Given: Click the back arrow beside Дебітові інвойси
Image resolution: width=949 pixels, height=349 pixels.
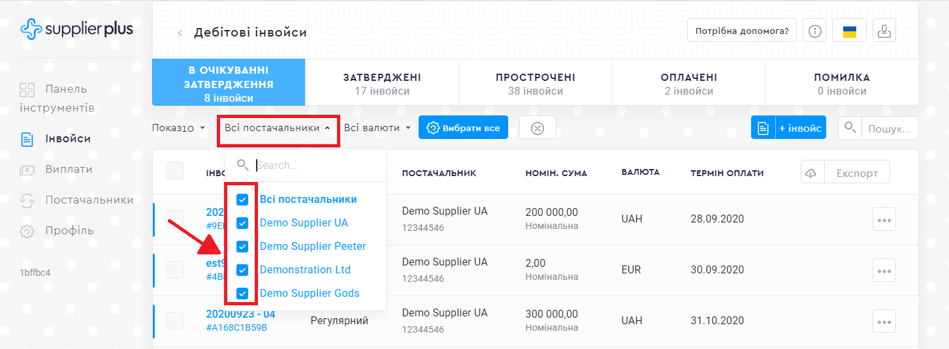Looking at the screenshot, I should (180, 33).
